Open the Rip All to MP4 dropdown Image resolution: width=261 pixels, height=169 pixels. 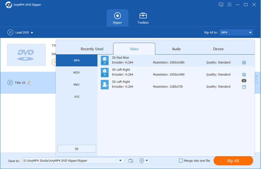point(236,33)
